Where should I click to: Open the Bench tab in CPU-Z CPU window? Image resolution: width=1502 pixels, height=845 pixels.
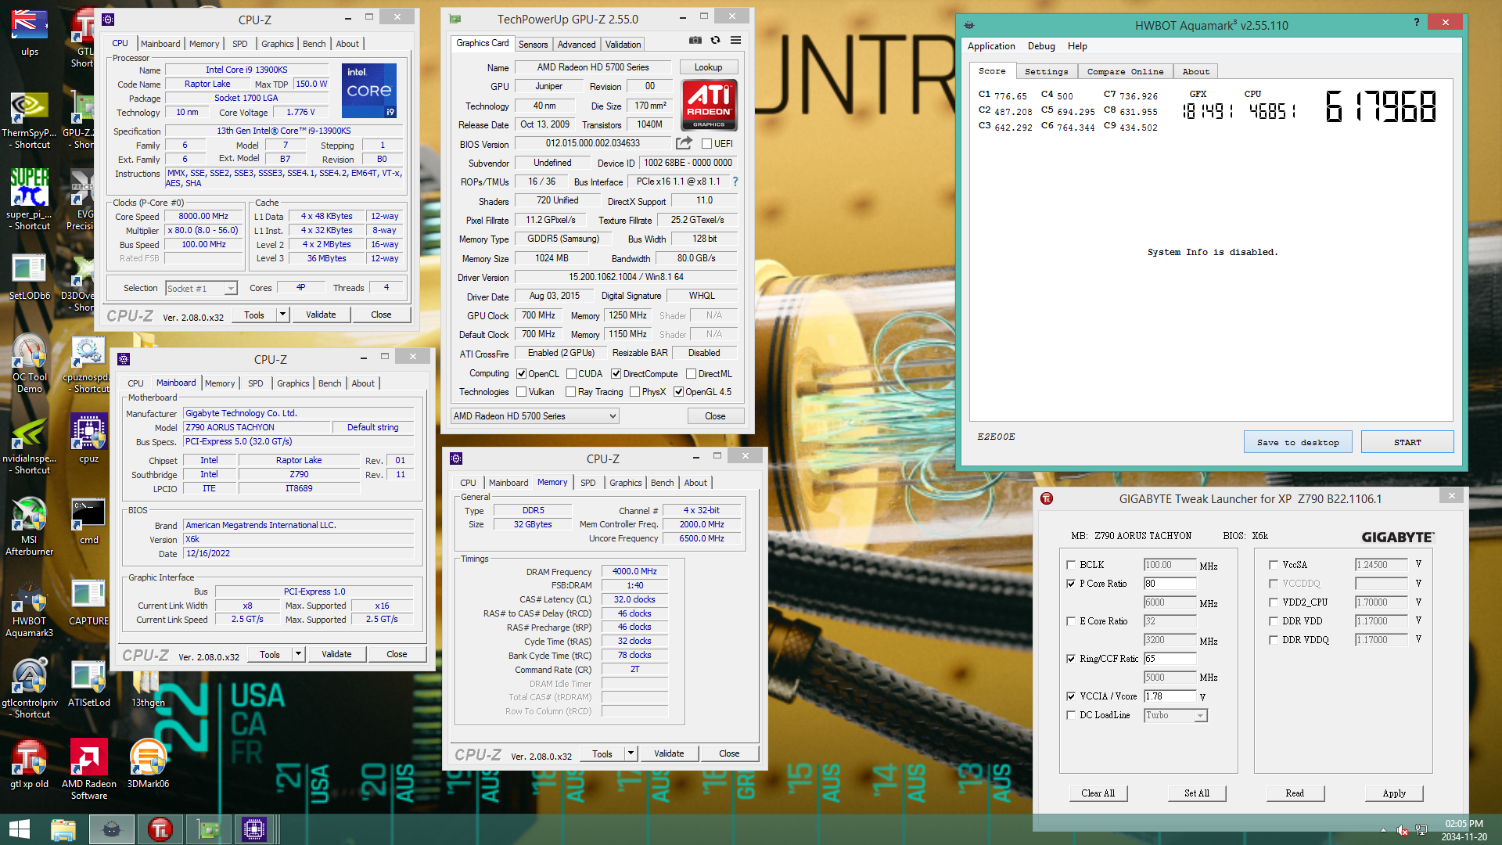314,44
